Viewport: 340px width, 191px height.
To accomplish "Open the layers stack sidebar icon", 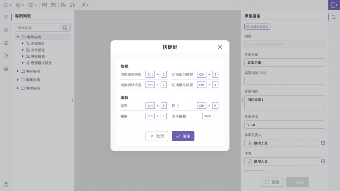I will [x=6, y=69].
